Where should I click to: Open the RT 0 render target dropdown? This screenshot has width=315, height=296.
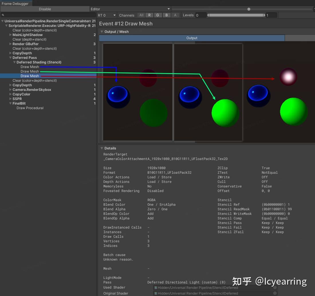pyautogui.click(x=106, y=15)
